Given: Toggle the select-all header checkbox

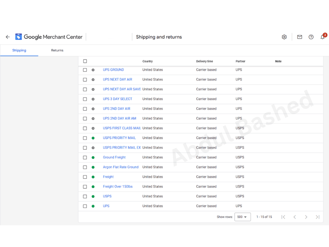Looking at the screenshot, I should pos(85,61).
